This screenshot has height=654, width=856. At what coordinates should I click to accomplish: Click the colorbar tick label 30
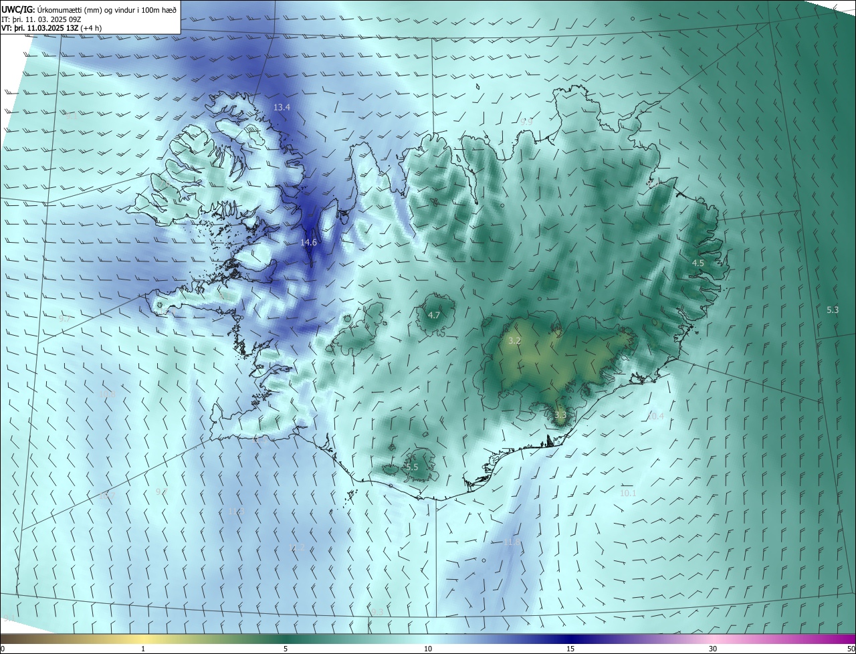[x=713, y=649]
